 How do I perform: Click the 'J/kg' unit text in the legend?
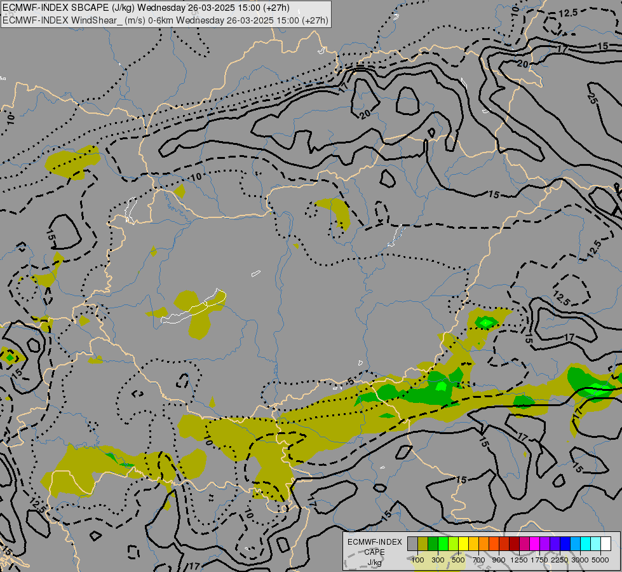tap(374, 562)
